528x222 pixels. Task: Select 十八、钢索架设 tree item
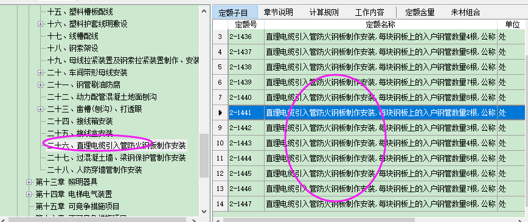click(x=72, y=49)
